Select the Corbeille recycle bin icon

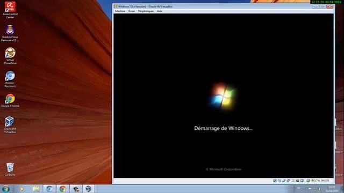coord(10,169)
